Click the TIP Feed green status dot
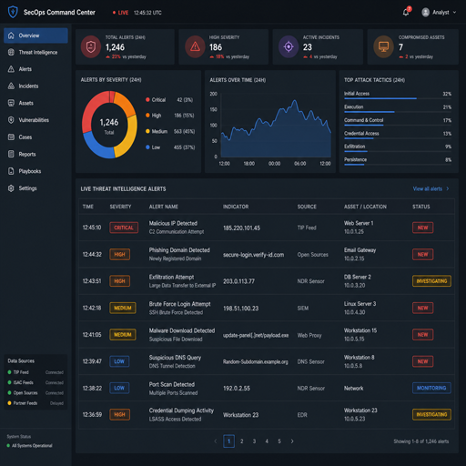Viewport: 466px width, 466px height. point(9,372)
